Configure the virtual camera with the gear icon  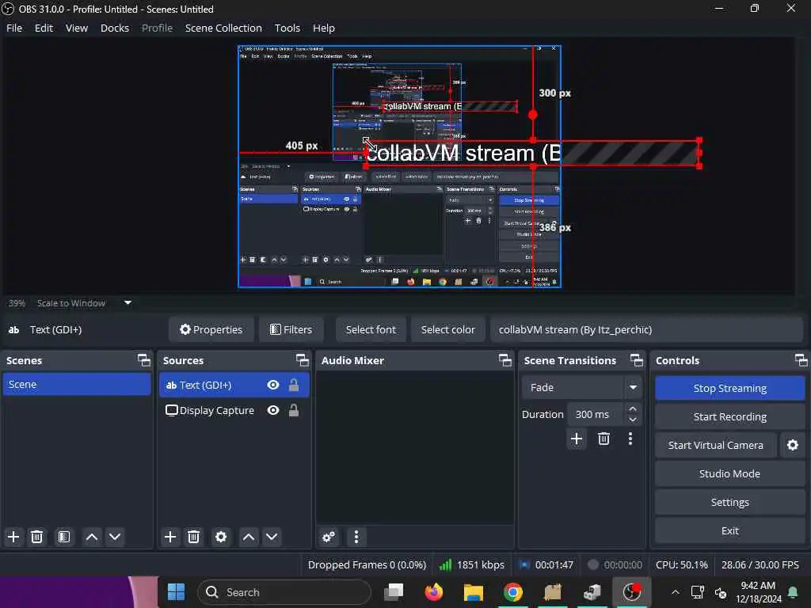click(792, 445)
